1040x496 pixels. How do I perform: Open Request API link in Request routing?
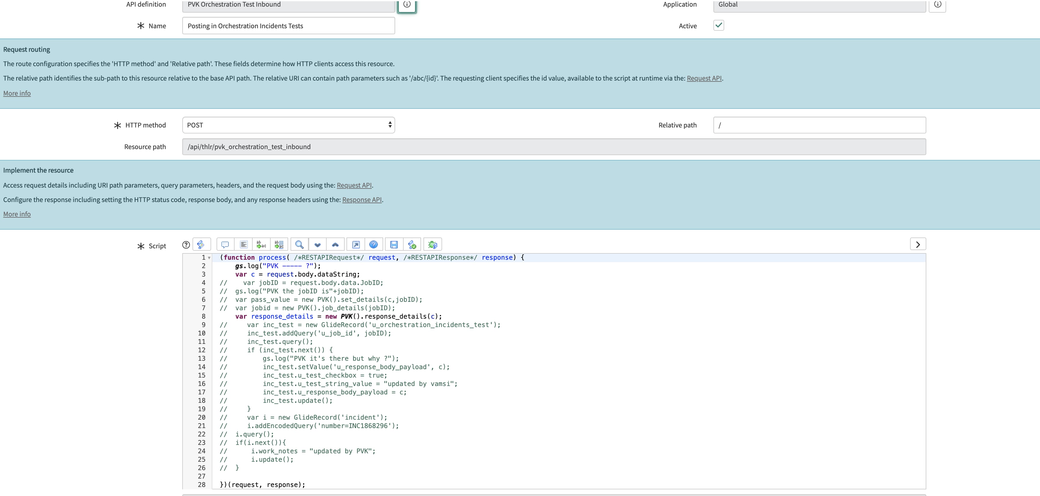click(x=704, y=78)
